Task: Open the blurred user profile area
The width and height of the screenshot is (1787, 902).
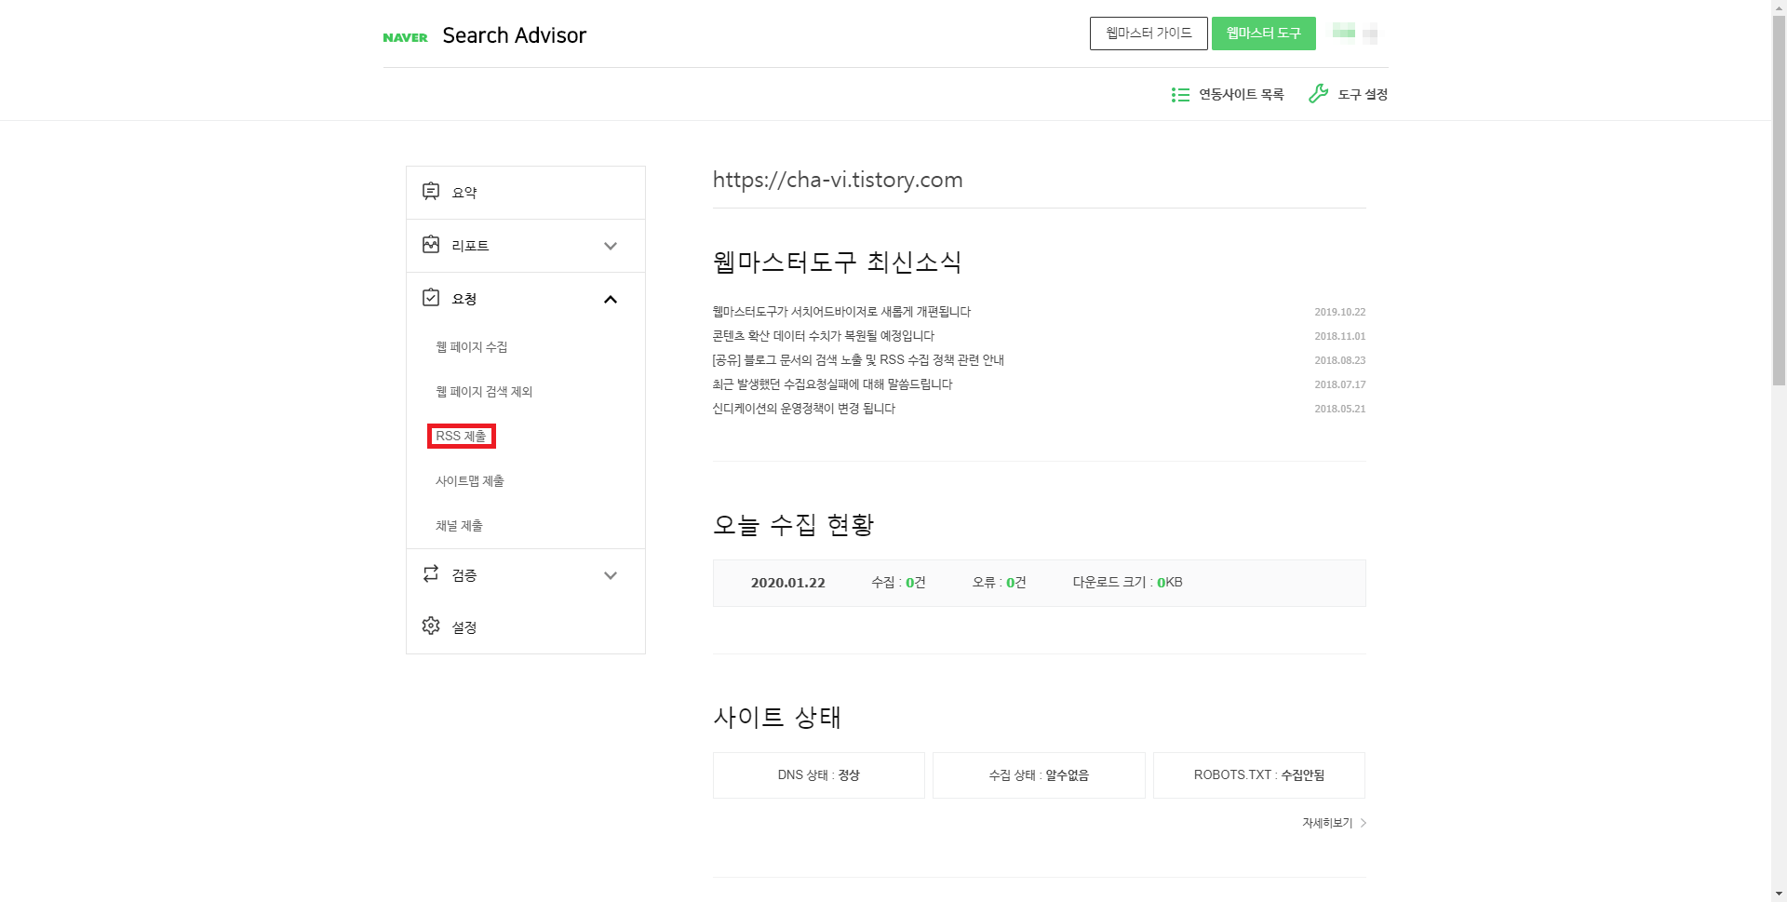Action: 1355,34
